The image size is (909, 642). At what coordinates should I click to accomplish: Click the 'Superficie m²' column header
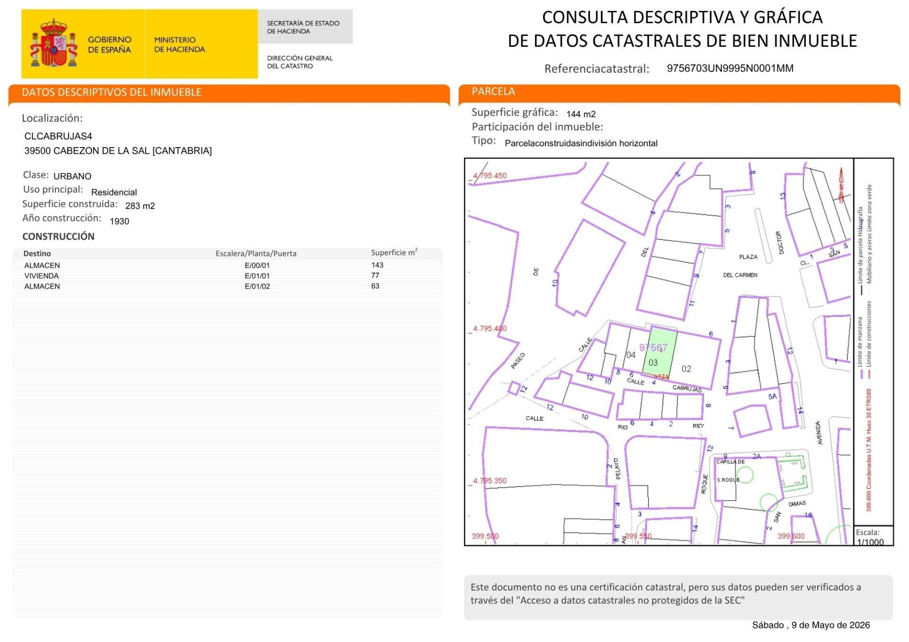[394, 253]
